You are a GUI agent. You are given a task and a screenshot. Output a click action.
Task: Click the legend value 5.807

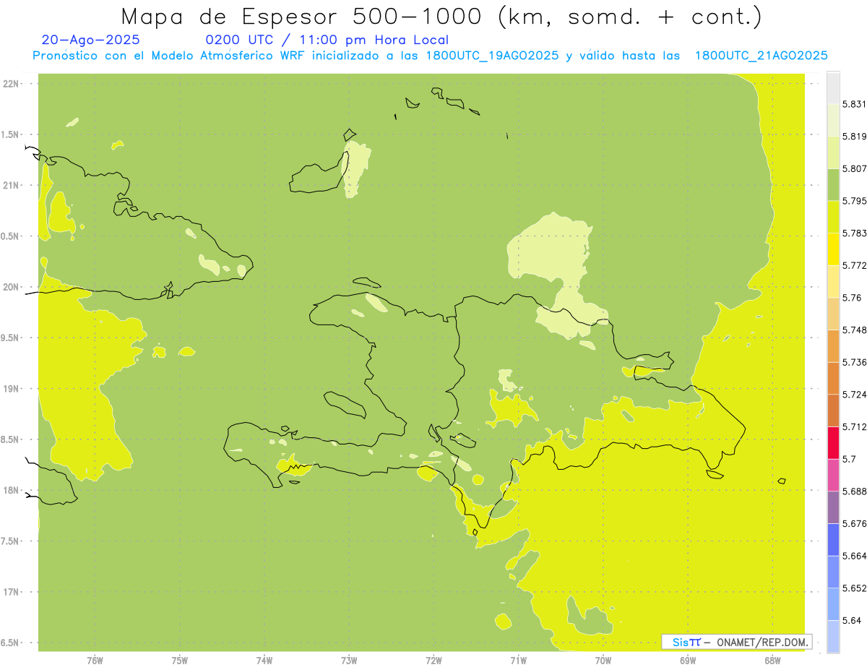tap(854, 168)
